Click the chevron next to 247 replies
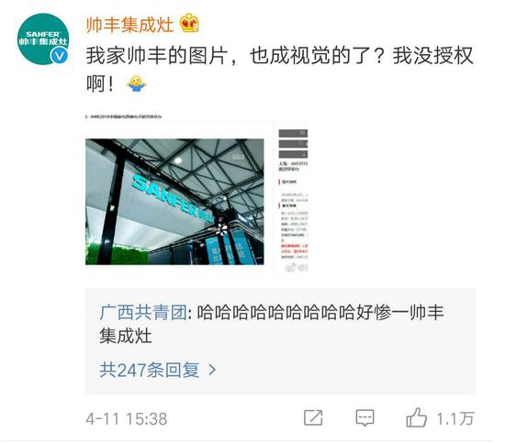 coord(212,370)
